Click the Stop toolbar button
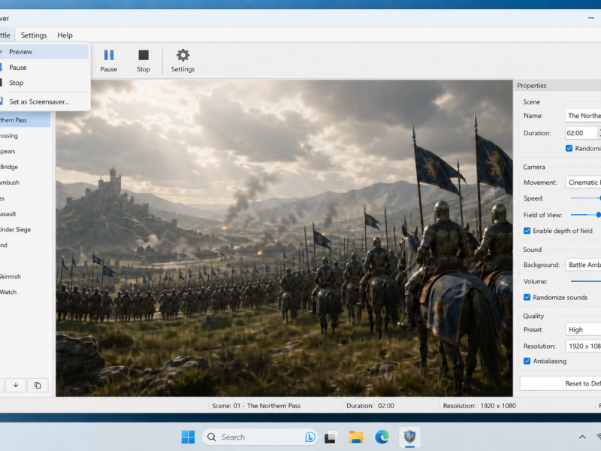This screenshot has width=601, height=451. click(143, 61)
